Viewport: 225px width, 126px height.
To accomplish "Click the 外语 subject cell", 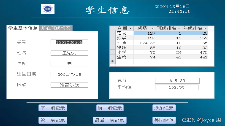I will [x=124, y=43].
